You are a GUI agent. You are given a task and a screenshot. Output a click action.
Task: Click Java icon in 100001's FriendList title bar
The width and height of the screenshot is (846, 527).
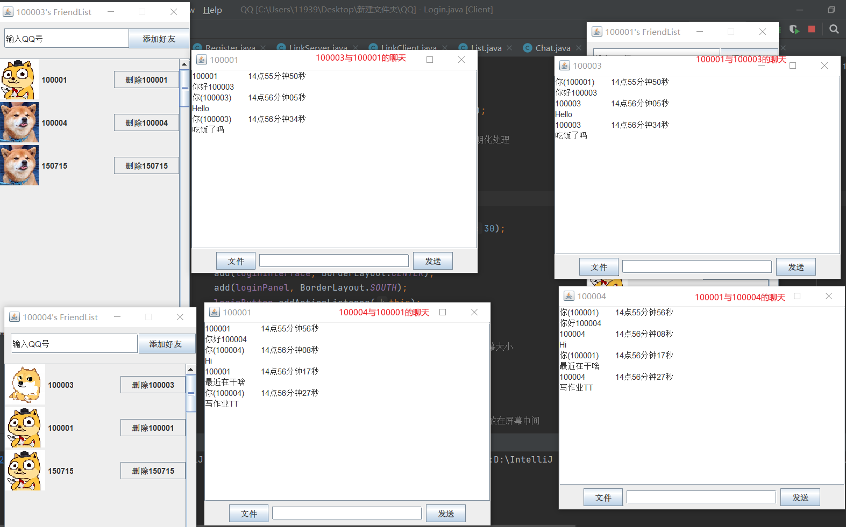click(x=597, y=32)
